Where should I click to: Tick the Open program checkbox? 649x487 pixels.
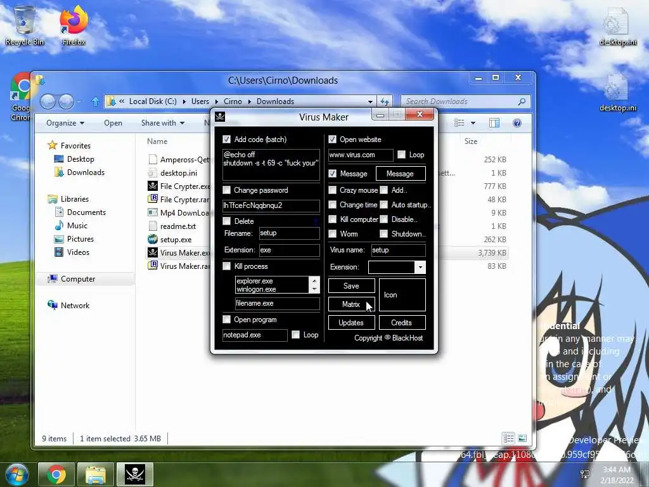(226, 320)
